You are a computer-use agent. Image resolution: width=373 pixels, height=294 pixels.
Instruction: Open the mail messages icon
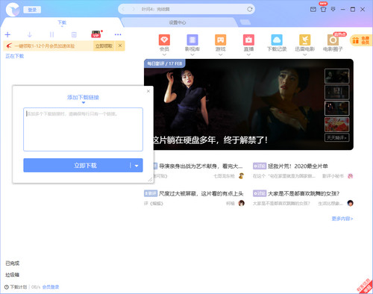point(313,10)
